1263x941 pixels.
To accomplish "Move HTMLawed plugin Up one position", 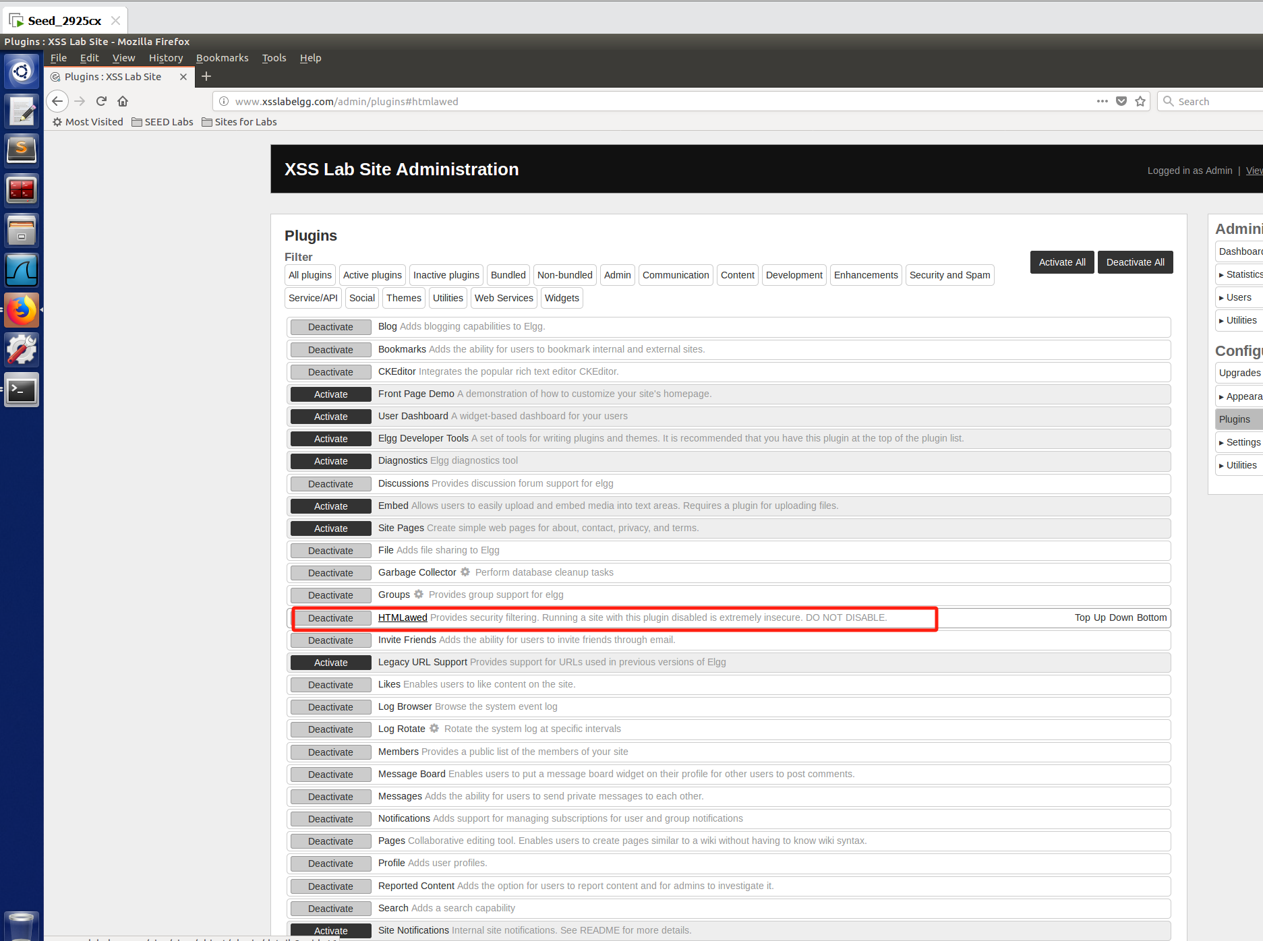I will click(x=1100, y=617).
